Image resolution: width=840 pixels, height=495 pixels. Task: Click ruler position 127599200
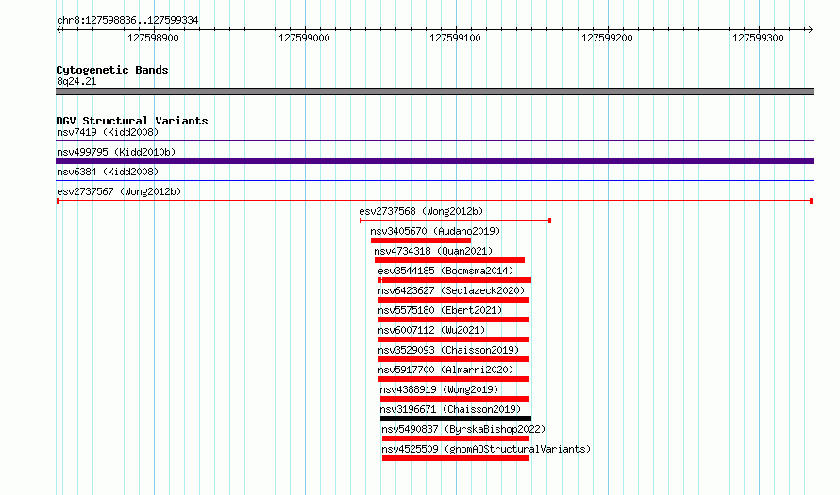pyautogui.click(x=607, y=38)
